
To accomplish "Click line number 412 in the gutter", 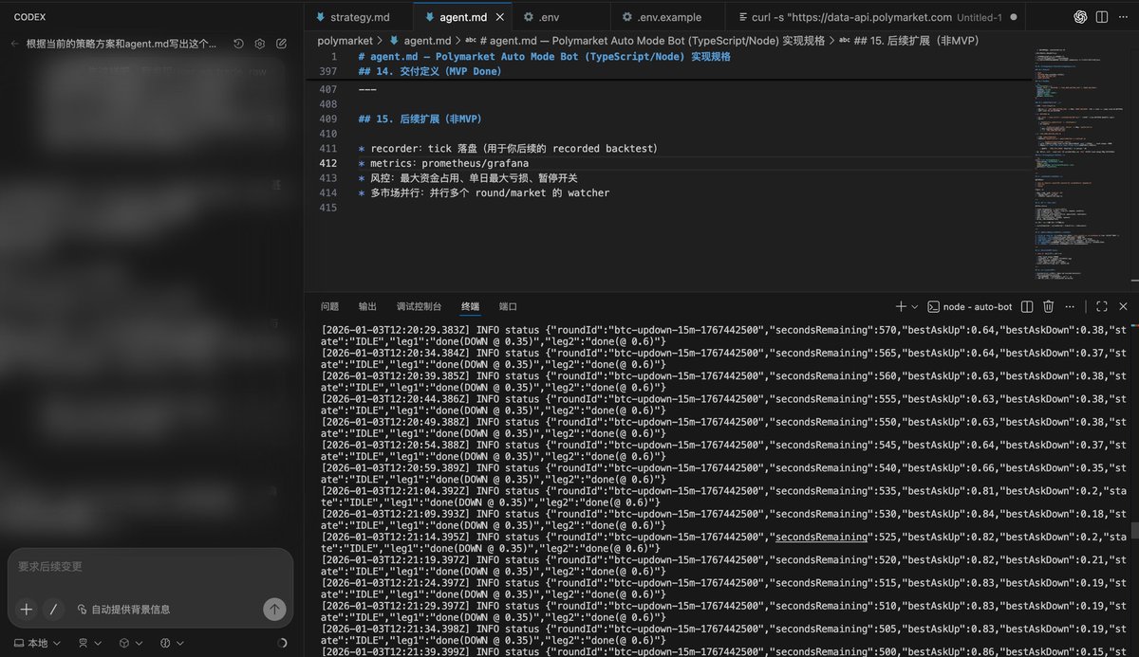I will pos(328,163).
